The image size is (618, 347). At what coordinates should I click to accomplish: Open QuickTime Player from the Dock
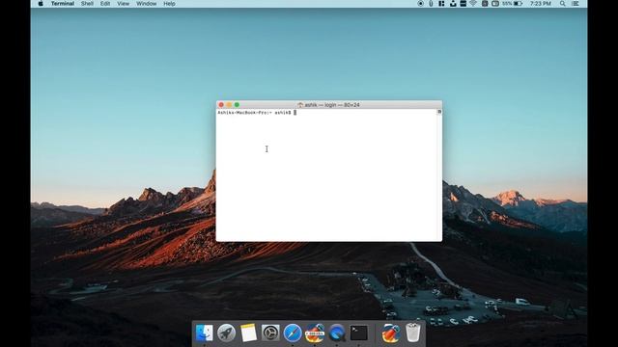337,333
